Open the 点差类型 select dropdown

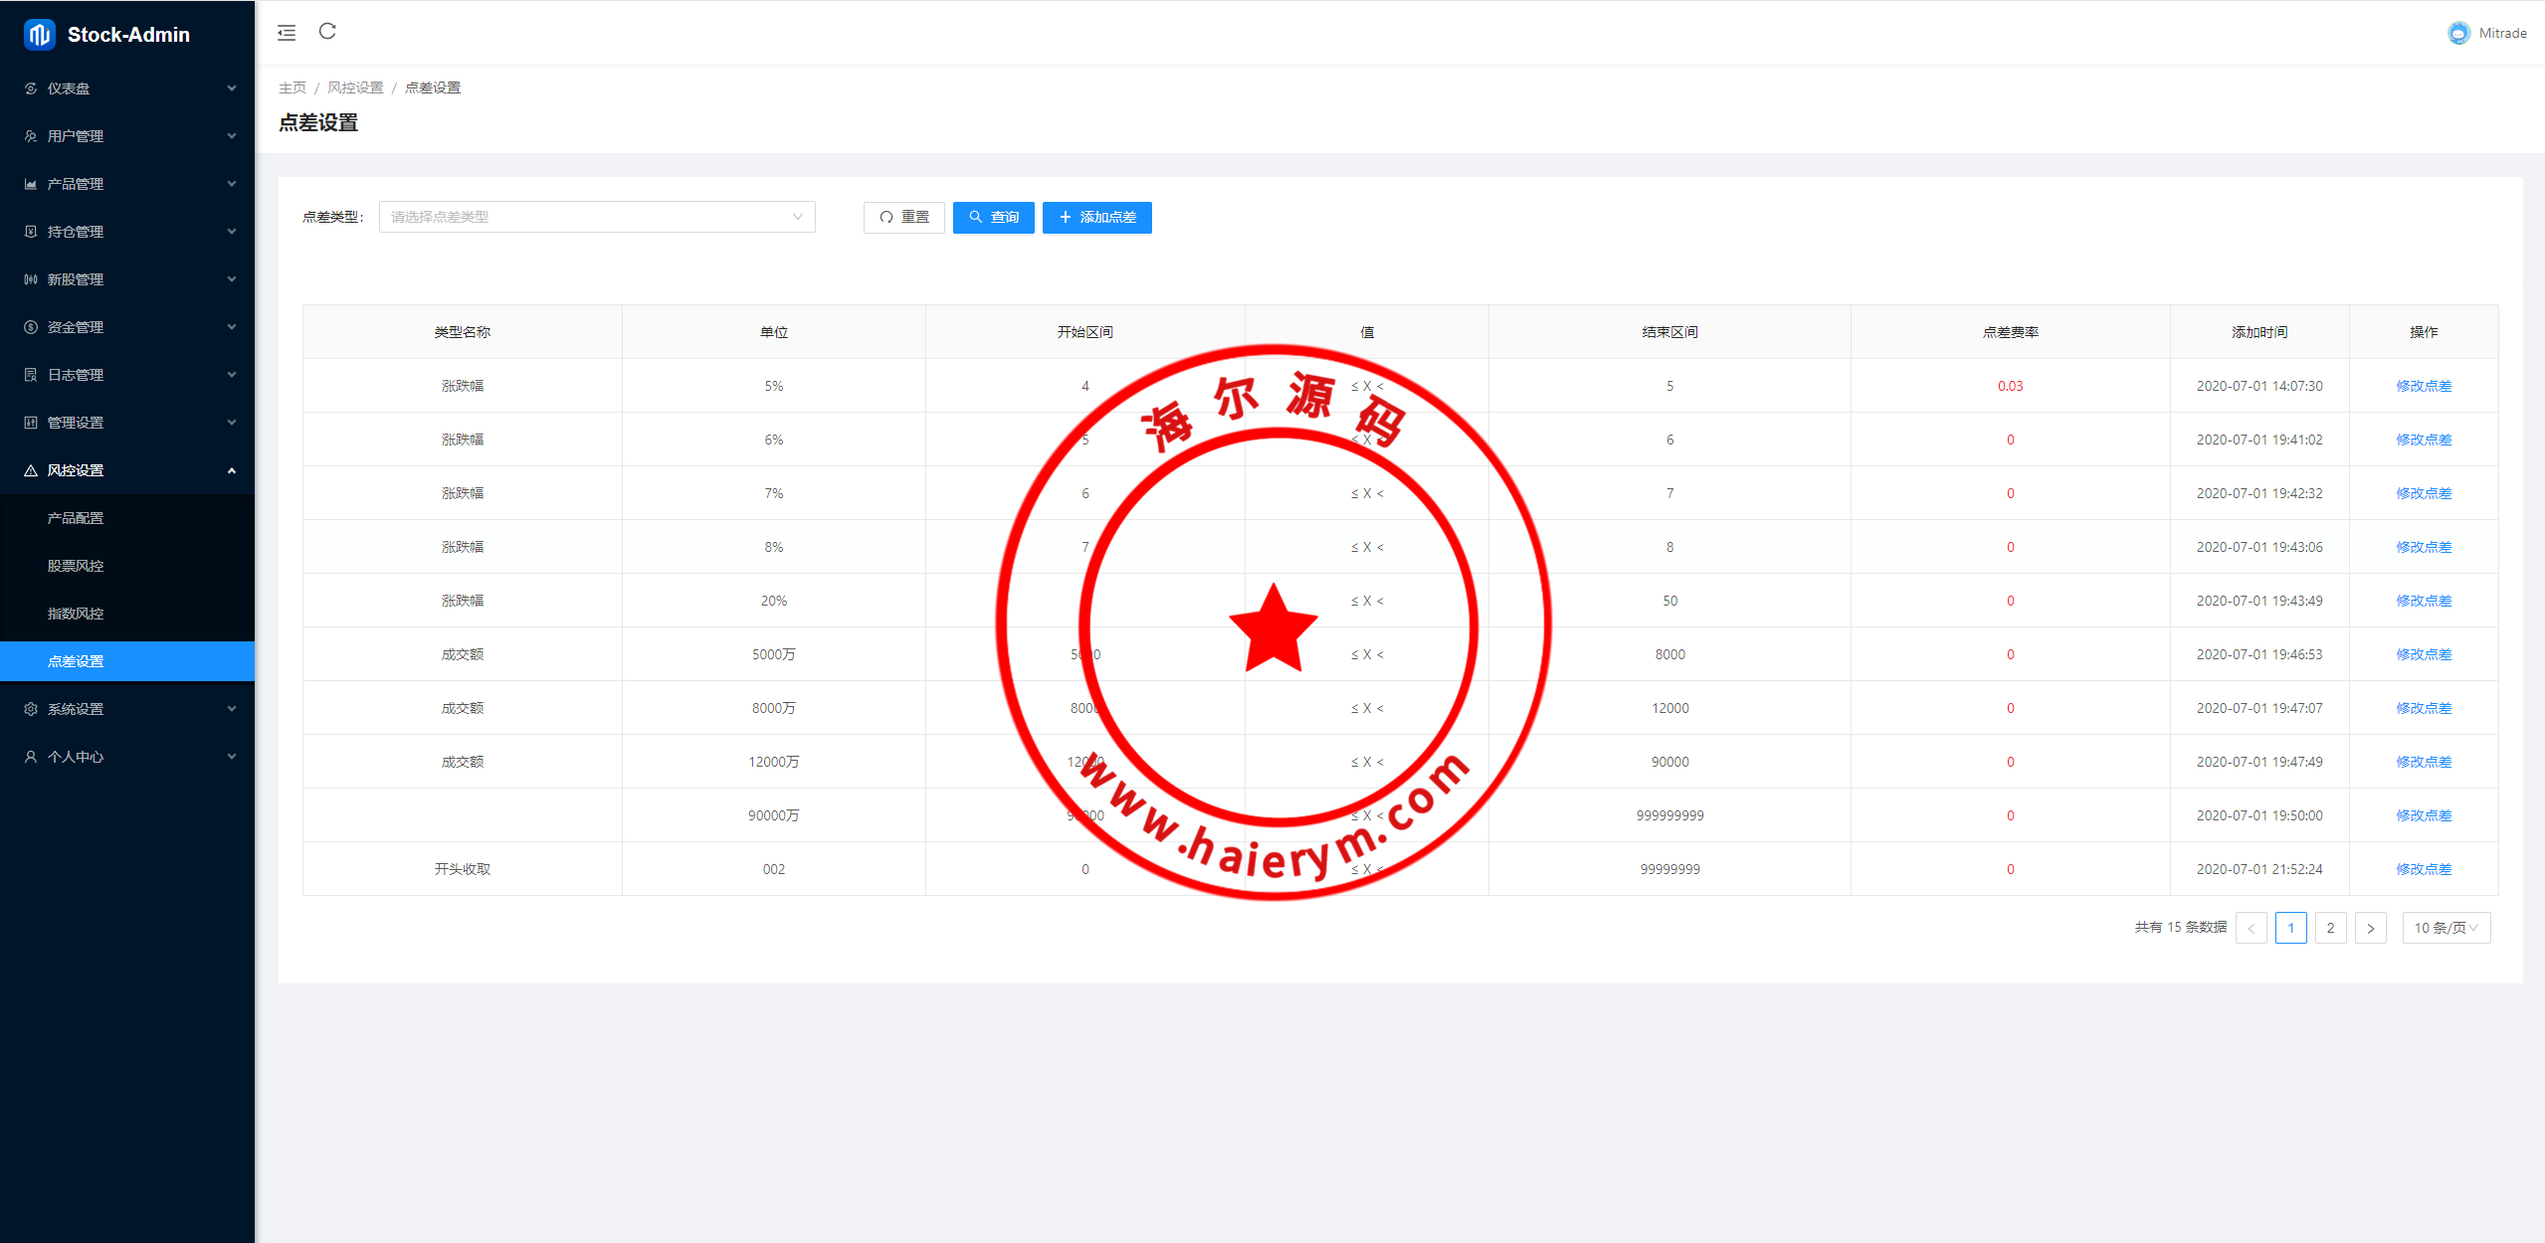click(x=596, y=217)
